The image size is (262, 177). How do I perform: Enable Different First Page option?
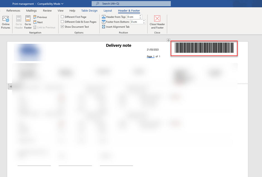coord(62,17)
